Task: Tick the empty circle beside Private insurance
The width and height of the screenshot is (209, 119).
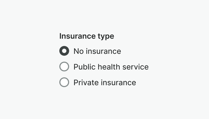Action: pyautogui.click(x=64, y=82)
